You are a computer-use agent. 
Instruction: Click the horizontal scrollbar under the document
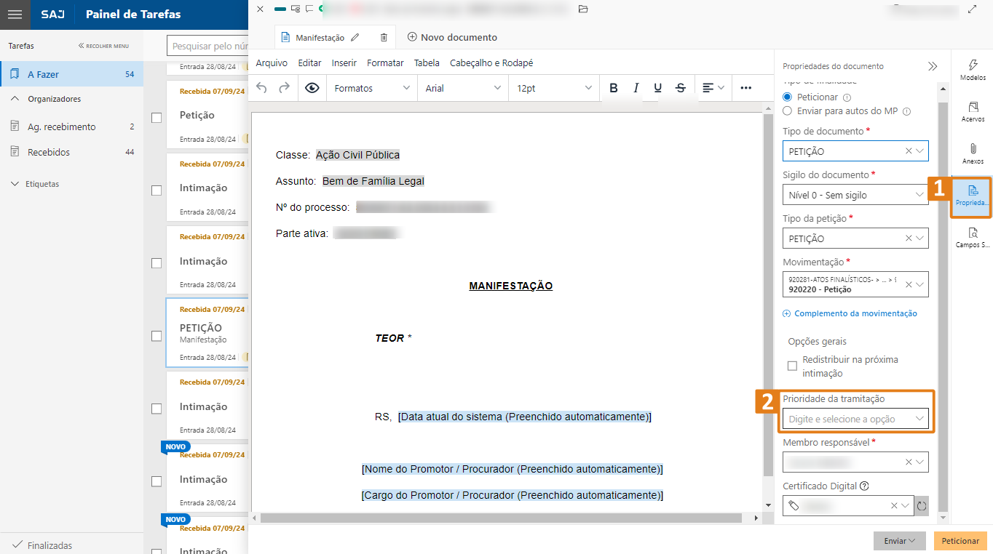click(x=502, y=518)
